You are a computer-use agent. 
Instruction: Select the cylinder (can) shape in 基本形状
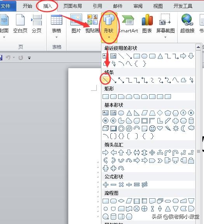191,121
